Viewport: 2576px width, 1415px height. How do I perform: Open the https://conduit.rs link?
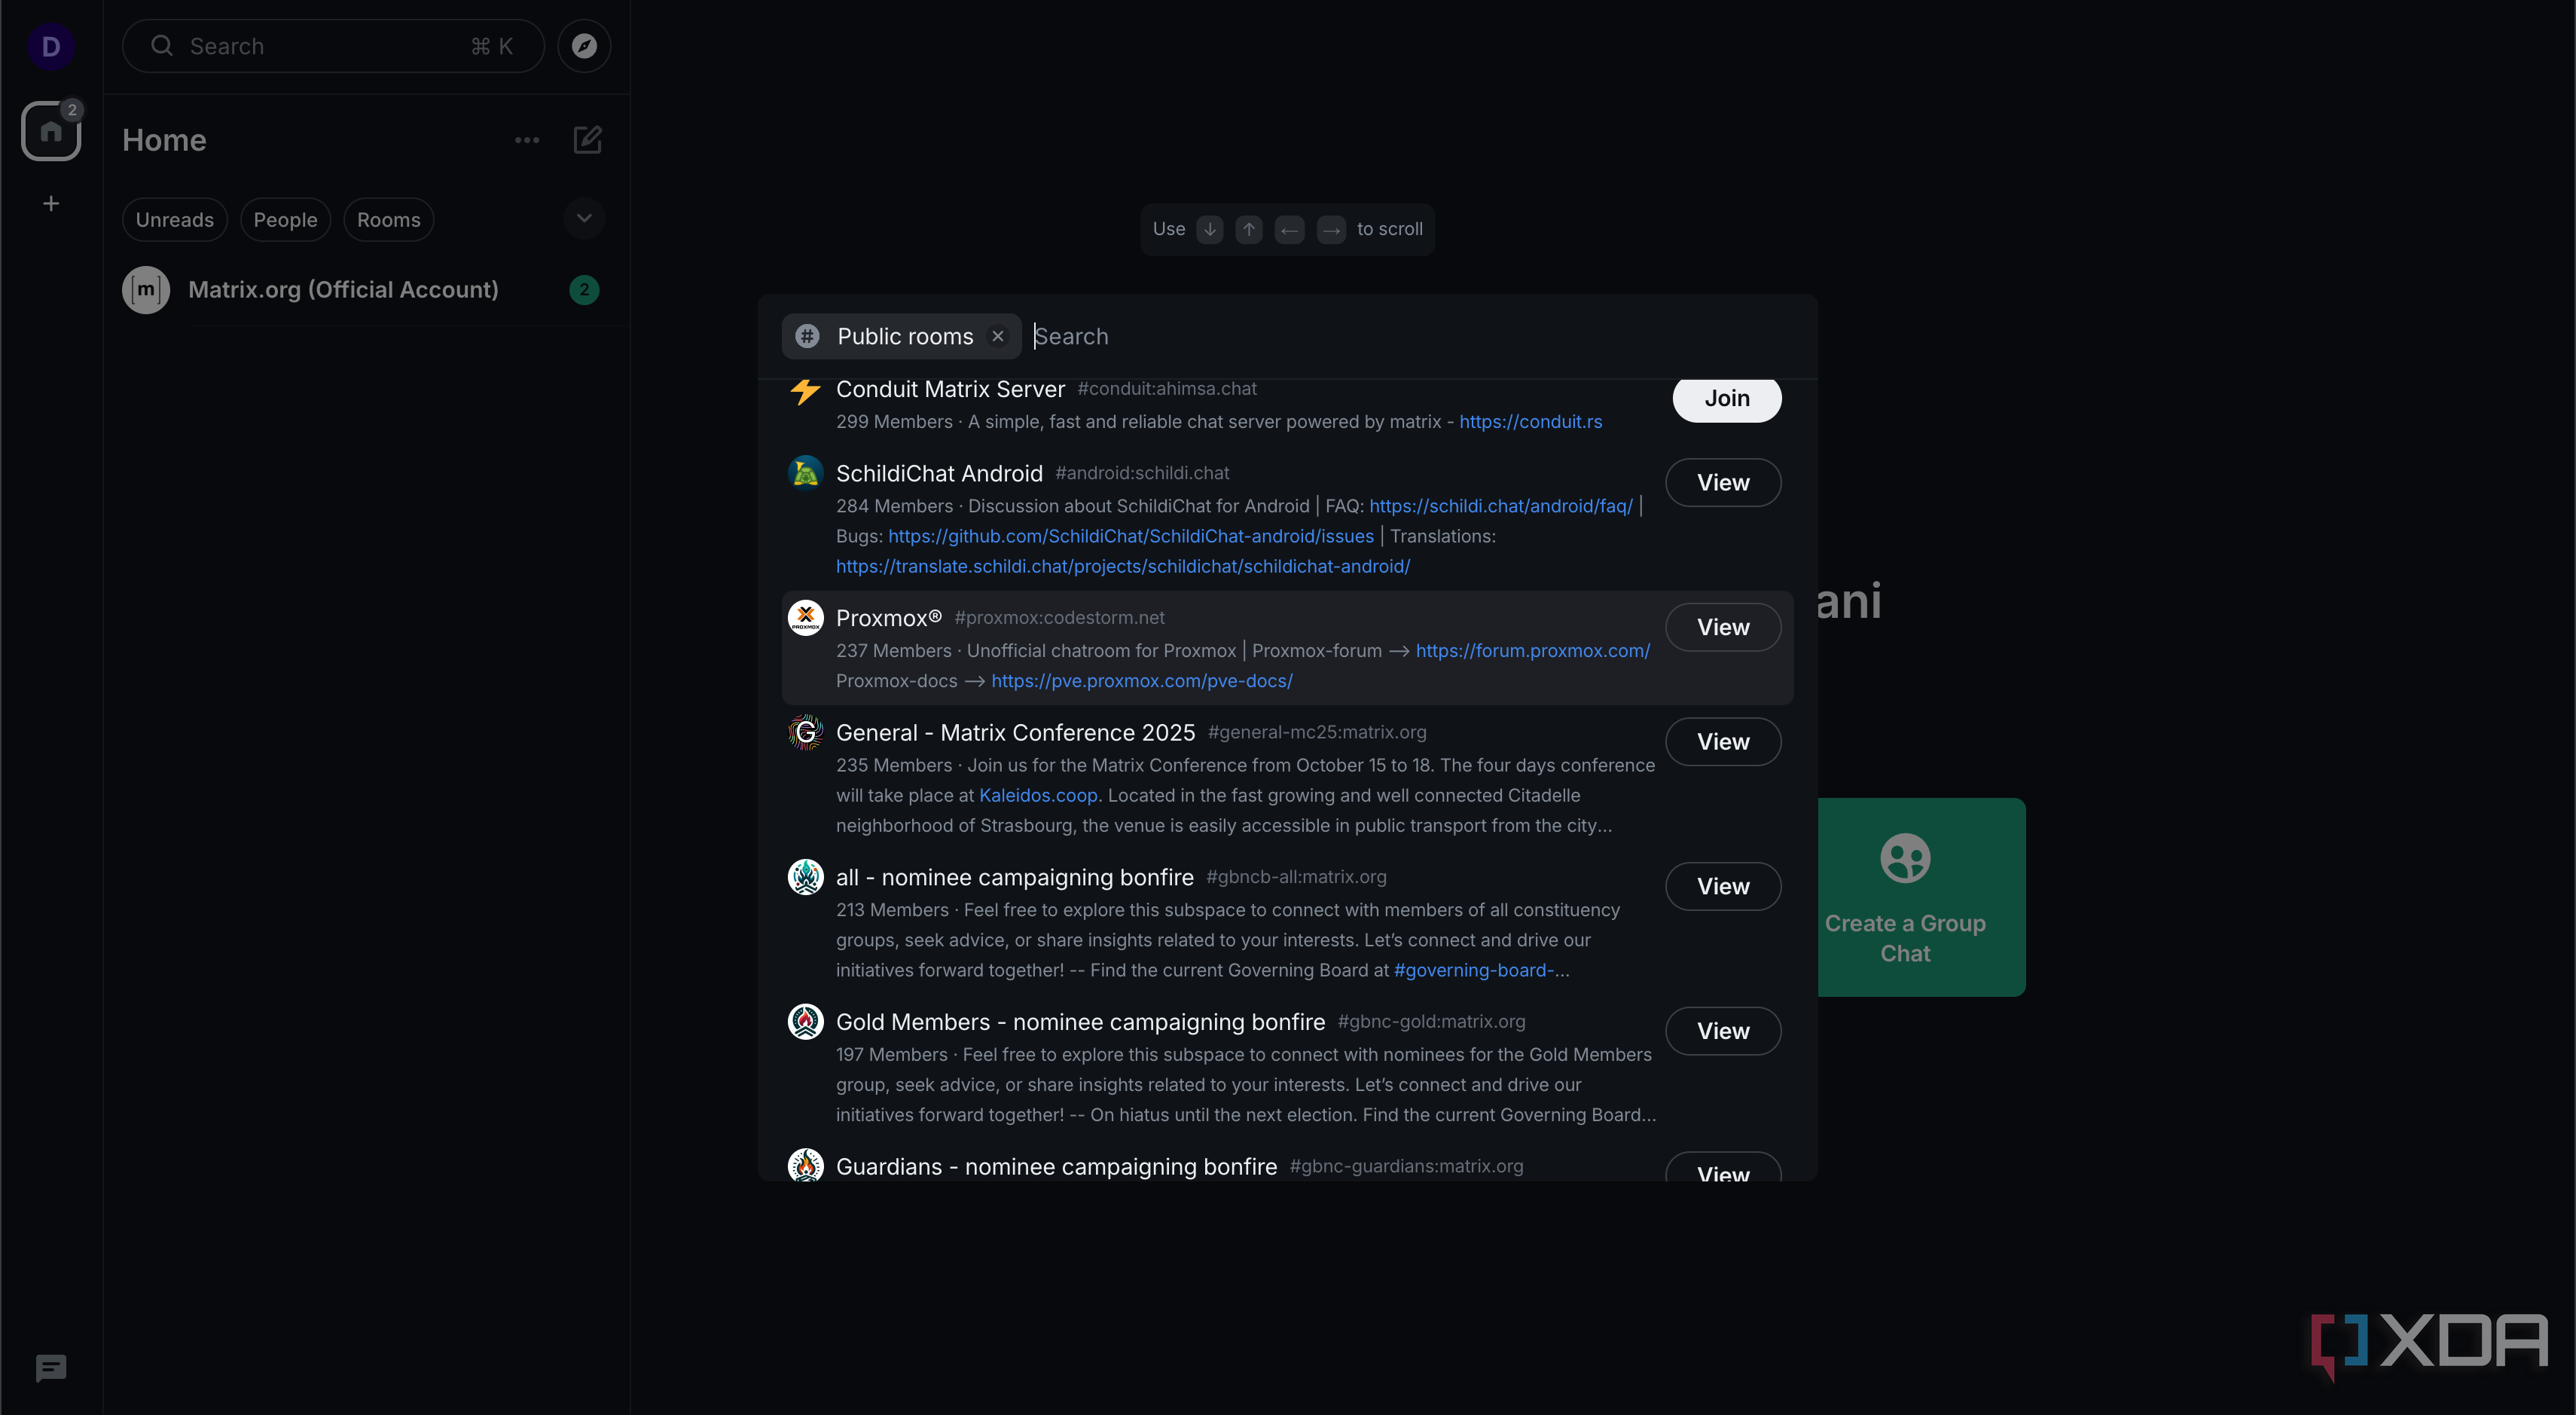coord(1530,422)
